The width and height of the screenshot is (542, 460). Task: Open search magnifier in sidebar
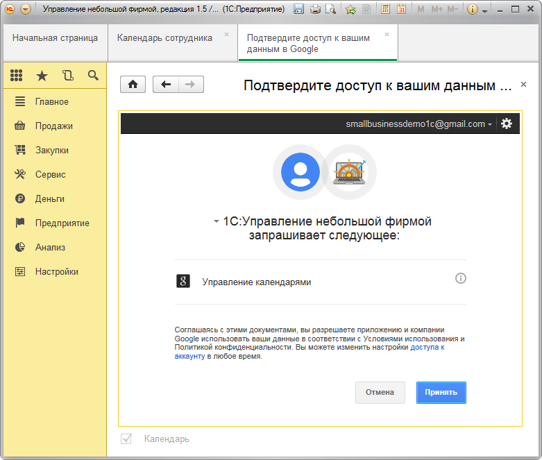click(93, 76)
